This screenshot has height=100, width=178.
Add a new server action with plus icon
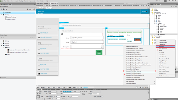pos(1,9)
